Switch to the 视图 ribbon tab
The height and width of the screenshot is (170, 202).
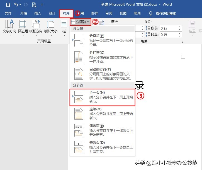point(123,13)
